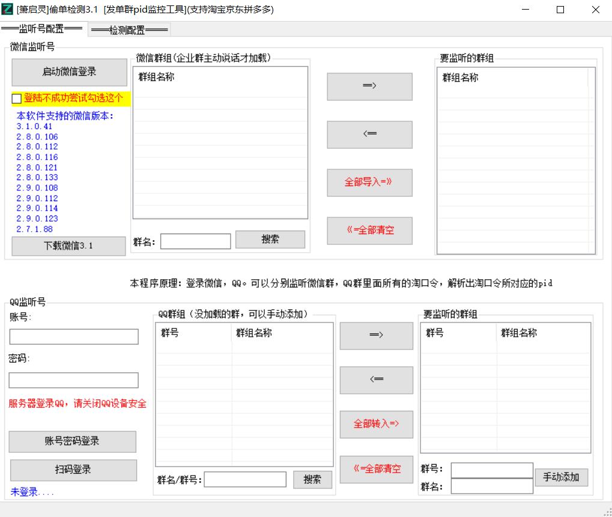This screenshot has height=517, width=612.
Task: Click the 手动添加 button
Action: pos(561,477)
